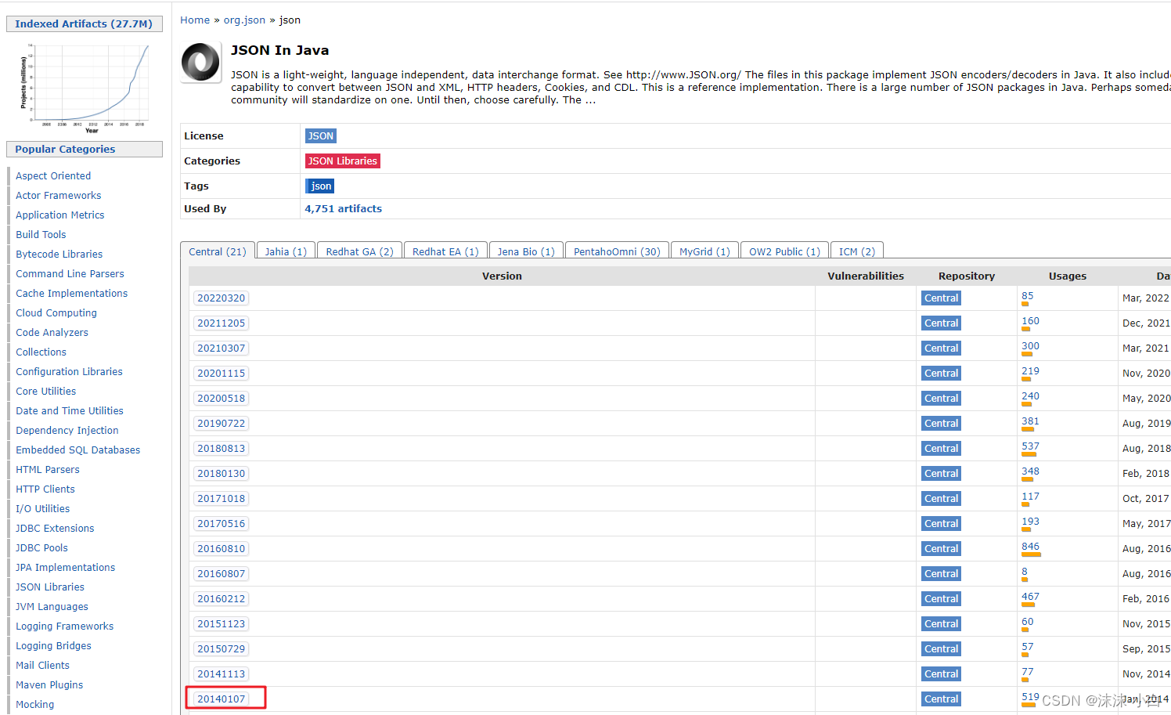Screen dimensions: 1171x715
Task: Switch to the PentahoOmni (30) tab
Action: click(617, 251)
